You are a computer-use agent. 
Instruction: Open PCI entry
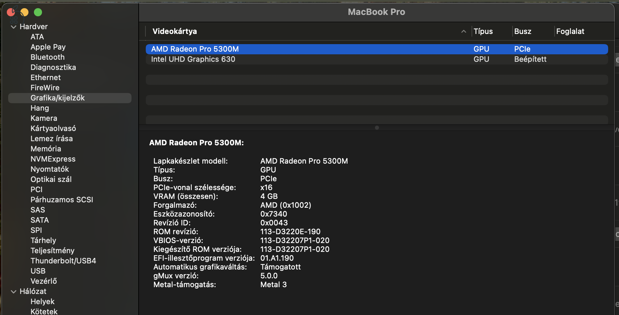pos(37,189)
